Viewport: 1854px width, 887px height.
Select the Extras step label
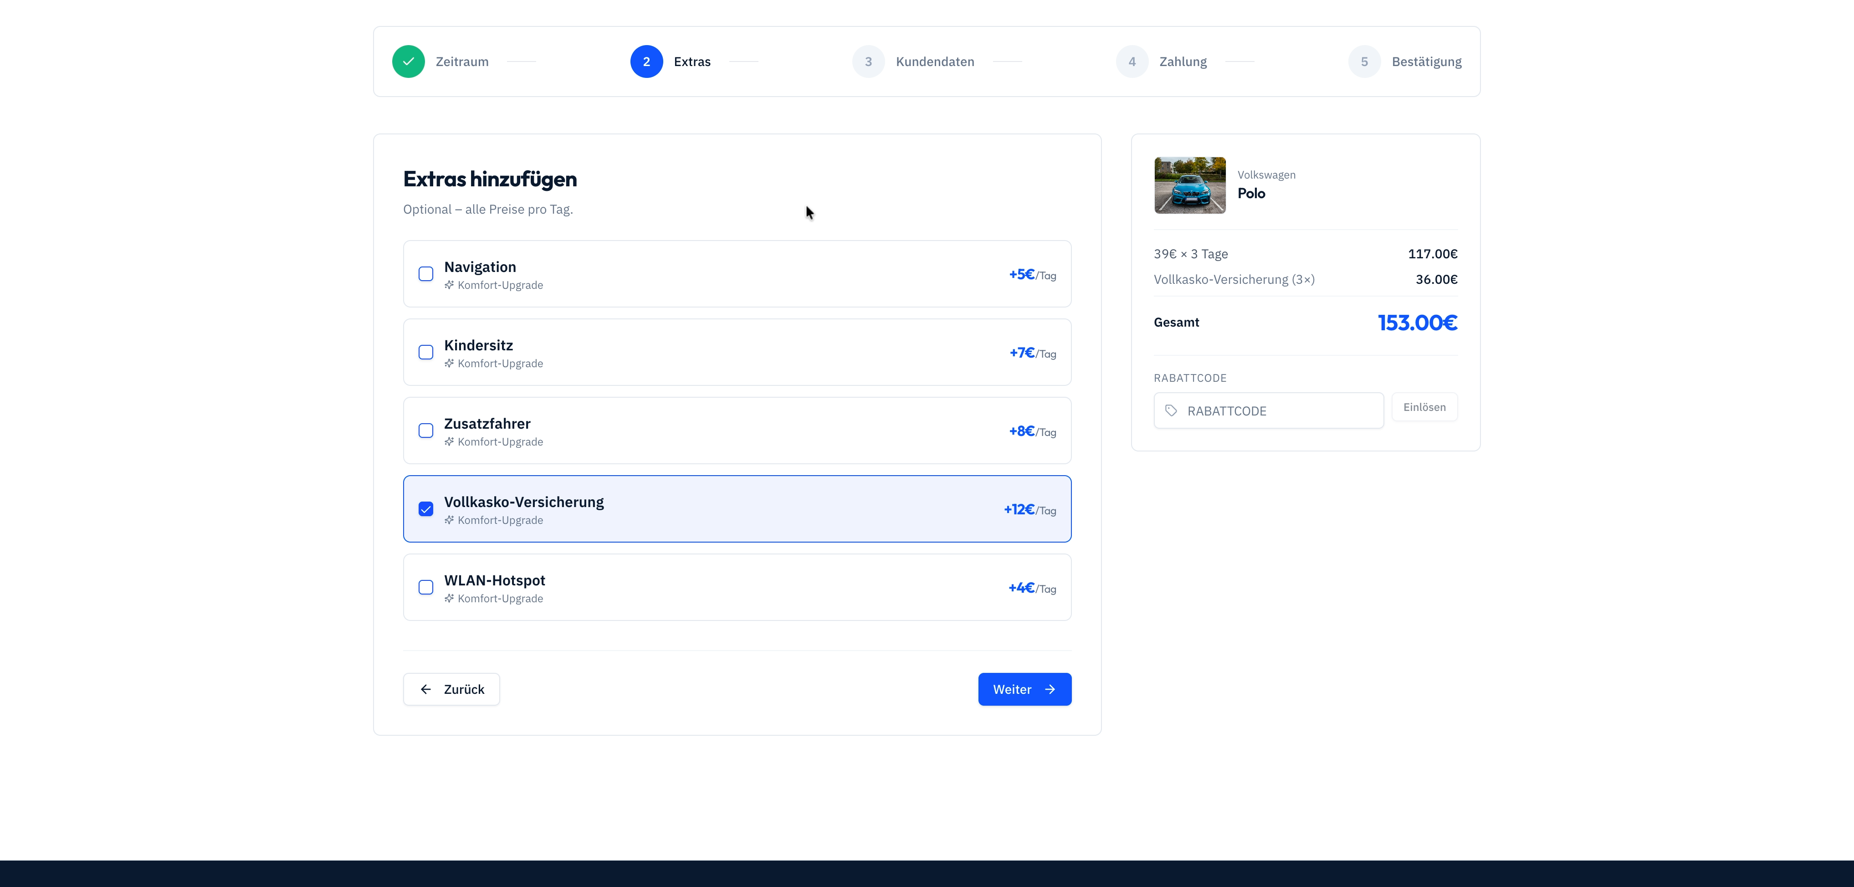pyautogui.click(x=692, y=62)
